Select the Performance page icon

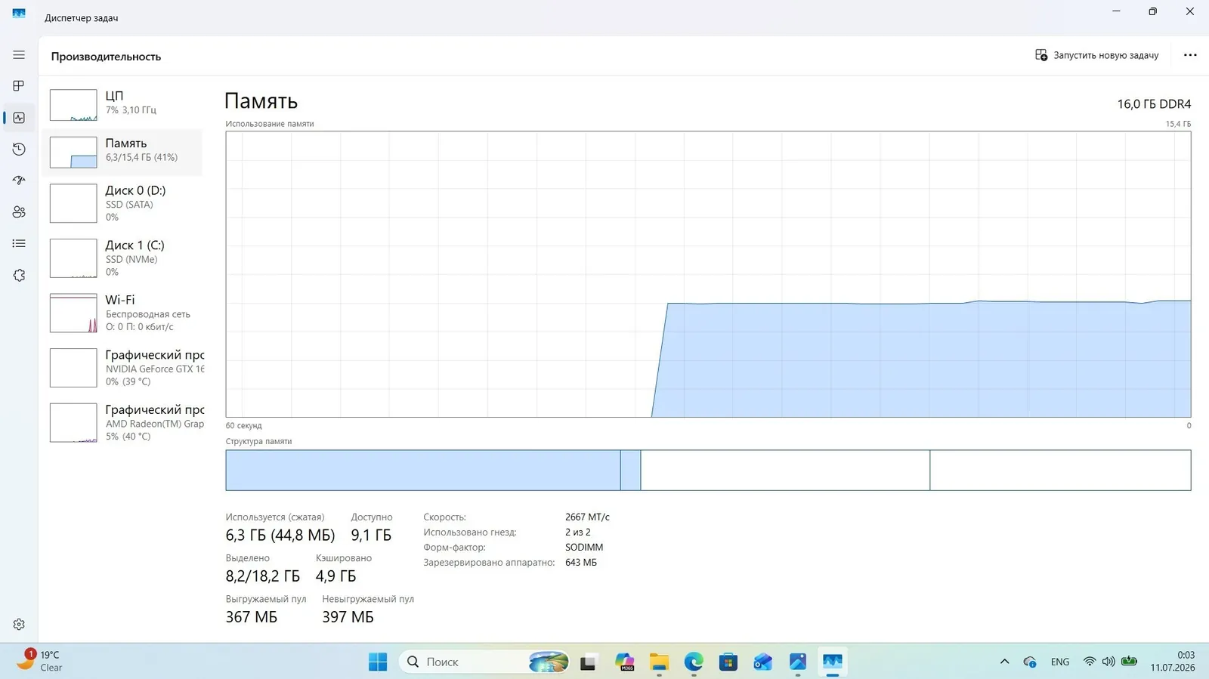[x=19, y=118]
